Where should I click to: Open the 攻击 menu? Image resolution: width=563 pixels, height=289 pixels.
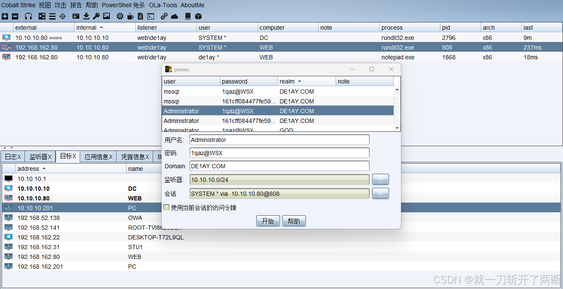pos(60,5)
